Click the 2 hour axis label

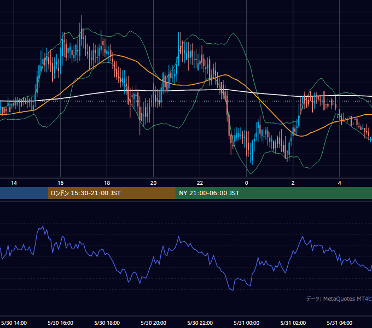pyautogui.click(x=293, y=183)
